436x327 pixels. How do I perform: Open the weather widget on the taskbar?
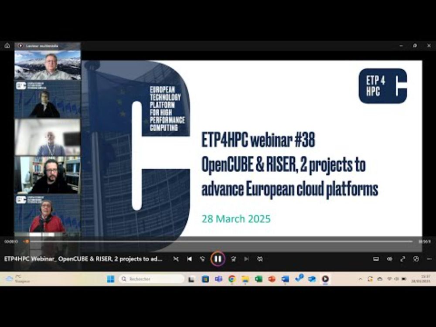pyautogui.click(x=18, y=279)
